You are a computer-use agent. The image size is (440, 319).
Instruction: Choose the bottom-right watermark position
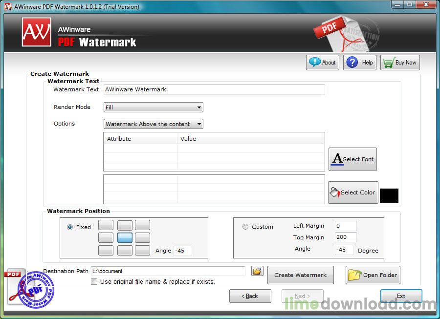point(143,250)
